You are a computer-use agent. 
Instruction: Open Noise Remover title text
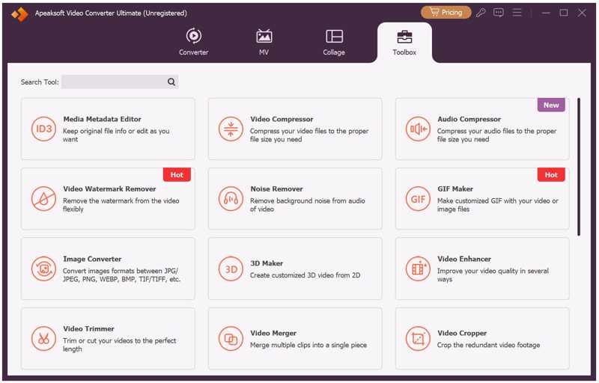(x=276, y=189)
